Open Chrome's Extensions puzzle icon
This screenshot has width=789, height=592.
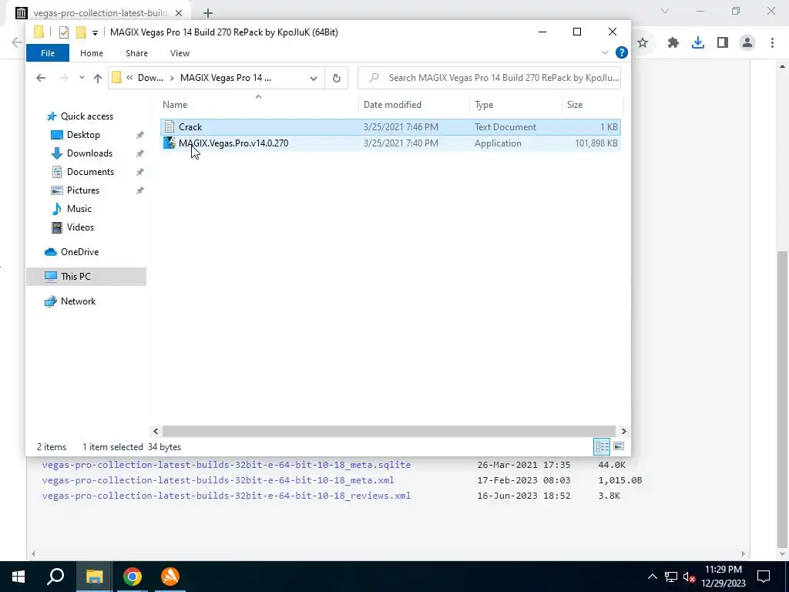coord(673,43)
